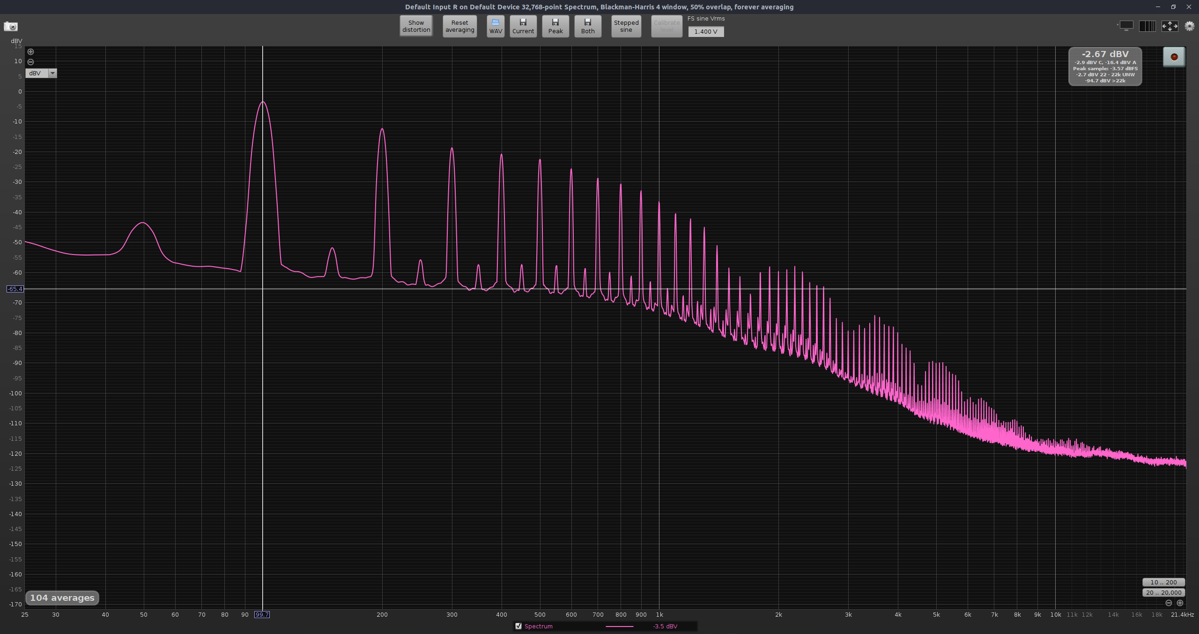
Task: Click the 1k frequency axis label
Action: click(x=659, y=615)
